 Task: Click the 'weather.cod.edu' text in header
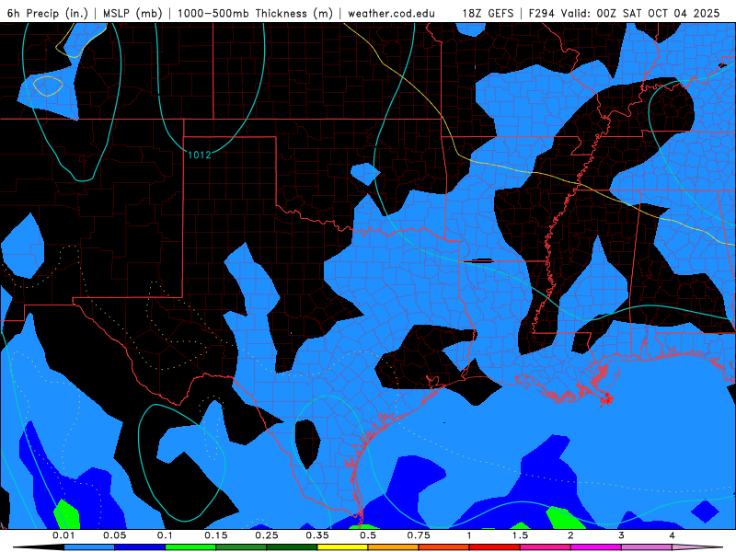391,13
